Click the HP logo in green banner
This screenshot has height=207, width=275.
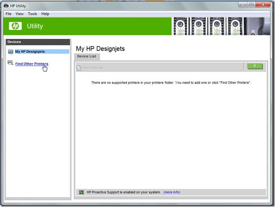(15, 26)
